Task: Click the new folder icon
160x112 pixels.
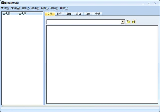Action: pos(134,22)
